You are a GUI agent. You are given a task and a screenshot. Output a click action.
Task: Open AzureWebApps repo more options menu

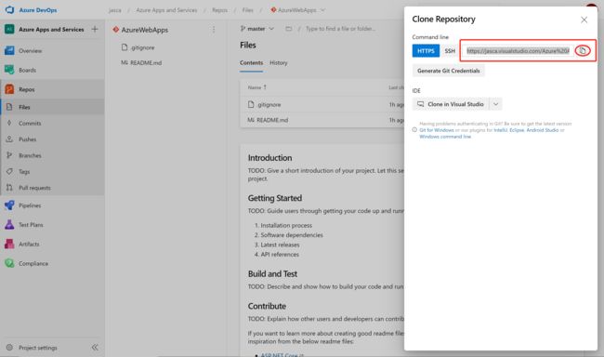pos(214,30)
